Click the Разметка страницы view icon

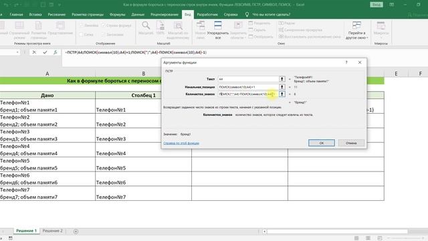click(39, 30)
